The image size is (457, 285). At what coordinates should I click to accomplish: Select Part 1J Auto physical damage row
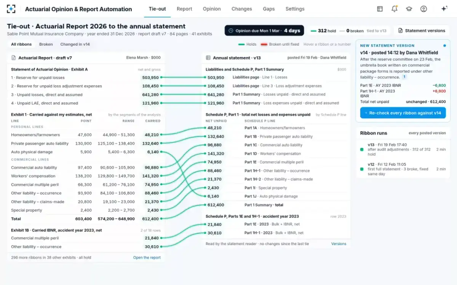click(x=276, y=196)
